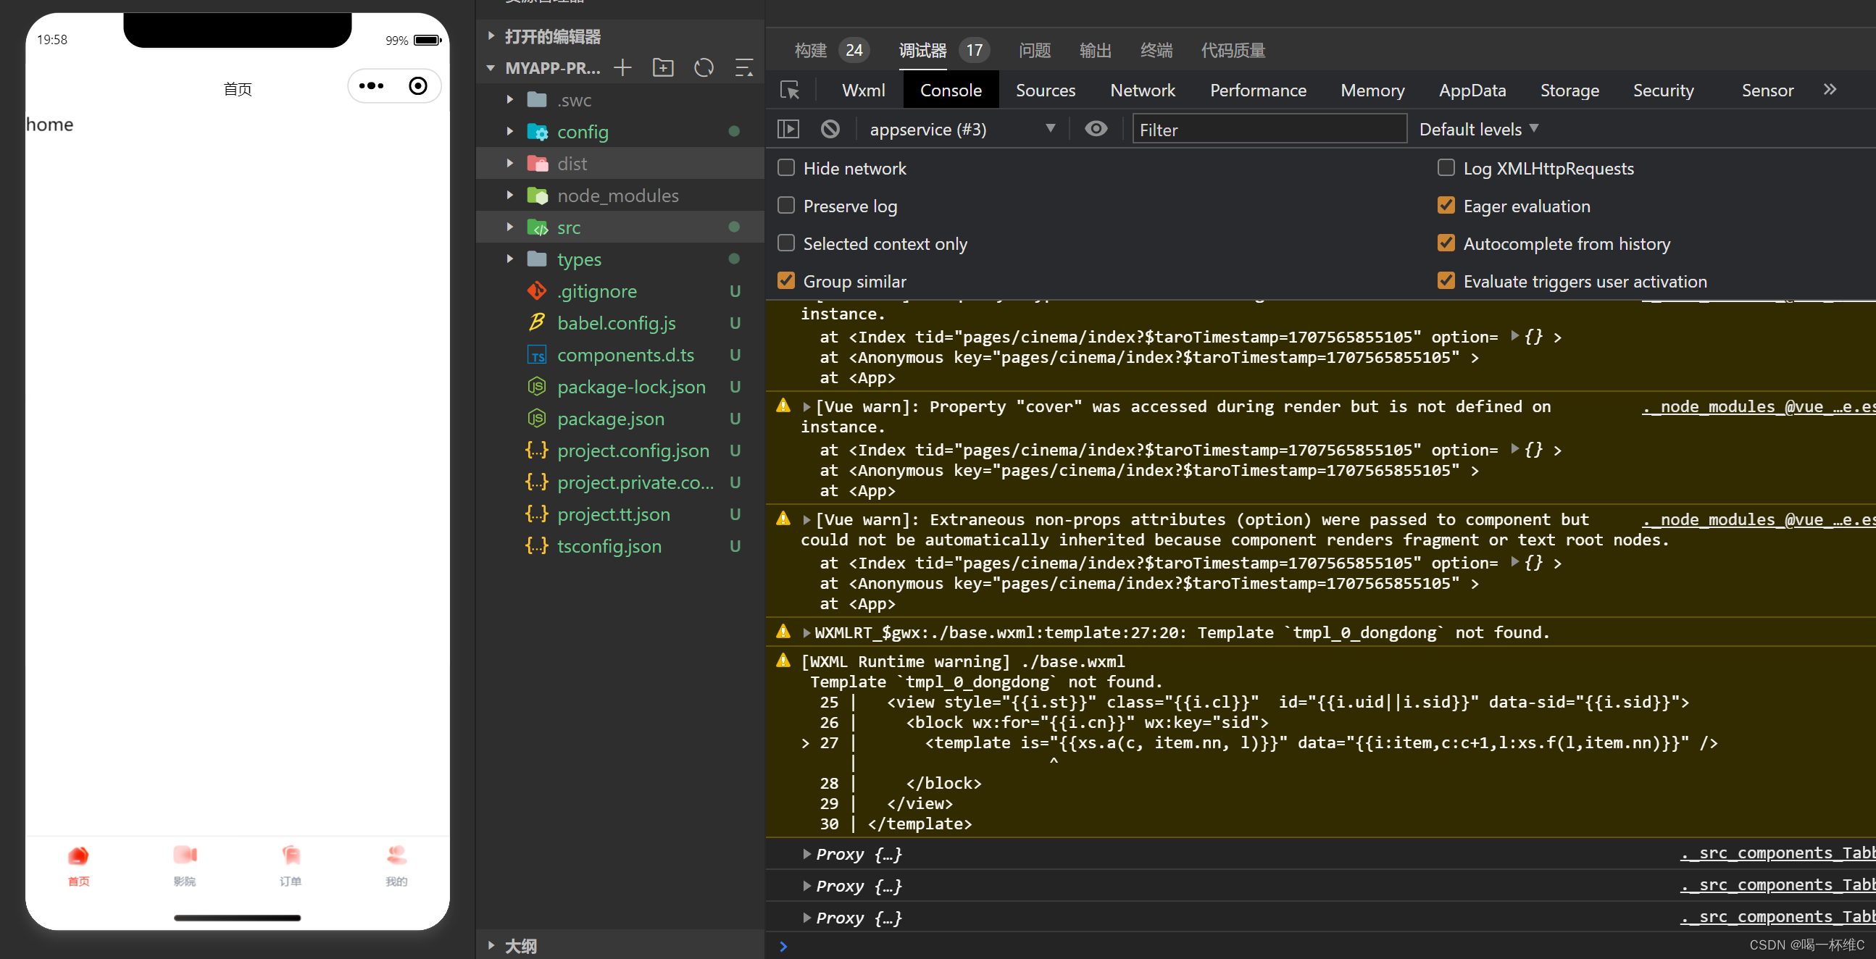Switch to the Network tab
1876x959 pixels.
point(1142,91)
